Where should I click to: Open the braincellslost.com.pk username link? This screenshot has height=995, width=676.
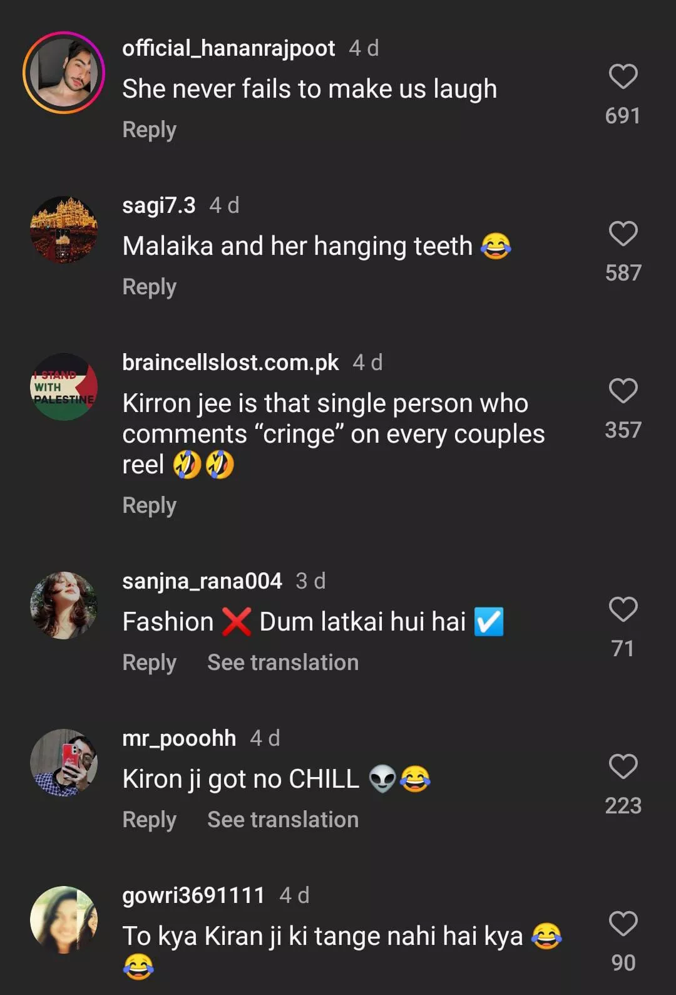(x=230, y=363)
